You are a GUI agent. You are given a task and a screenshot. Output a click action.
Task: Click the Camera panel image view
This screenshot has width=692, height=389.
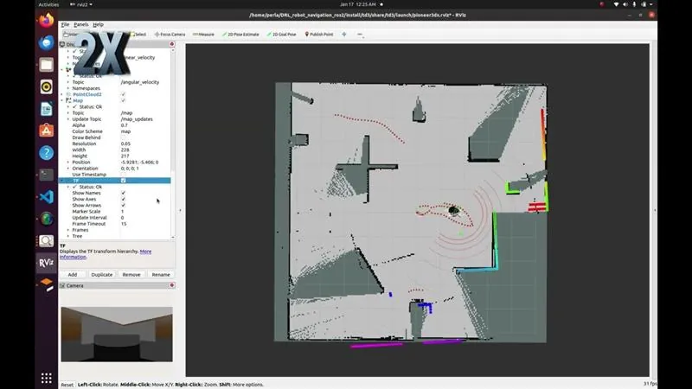117,335
